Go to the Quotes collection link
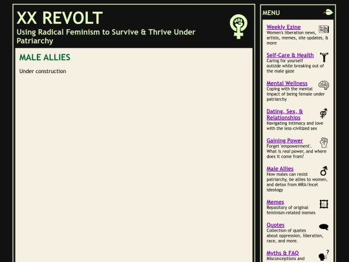The image size is (349, 262). coord(275,225)
